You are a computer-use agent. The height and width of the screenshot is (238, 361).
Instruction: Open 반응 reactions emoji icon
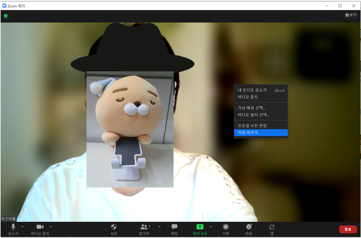coord(249,227)
